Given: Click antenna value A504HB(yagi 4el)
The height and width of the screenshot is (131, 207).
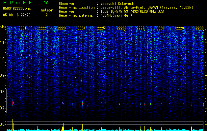Looking at the screenshot, I should pyautogui.click(x=116, y=15).
